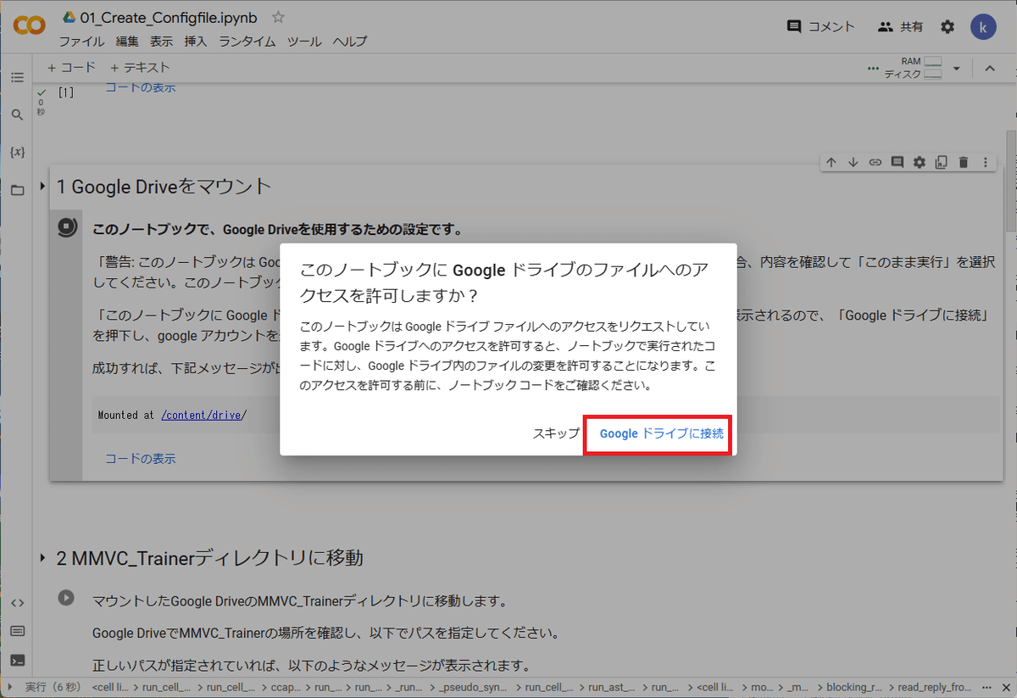
Task: Star the notebook 01_Create_Configfile.ipynb
Action: [278, 18]
